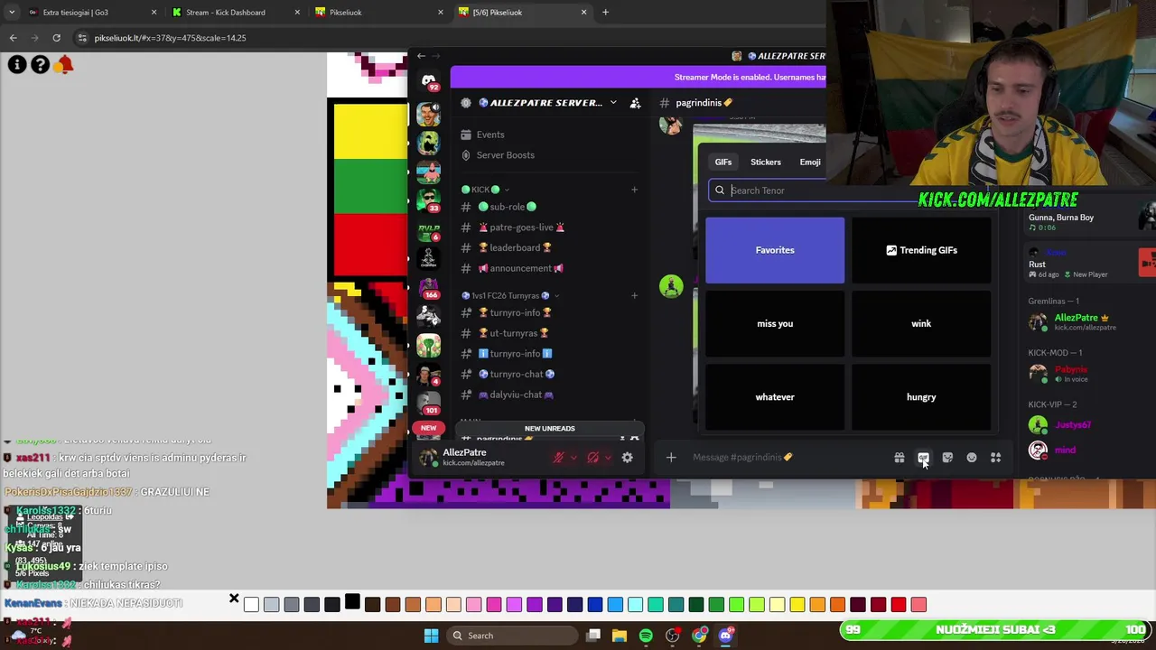Image resolution: width=1156 pixels, height=650 pixels.
Task: Open the dalyviu-chat channel
Action: click(516, 395)
